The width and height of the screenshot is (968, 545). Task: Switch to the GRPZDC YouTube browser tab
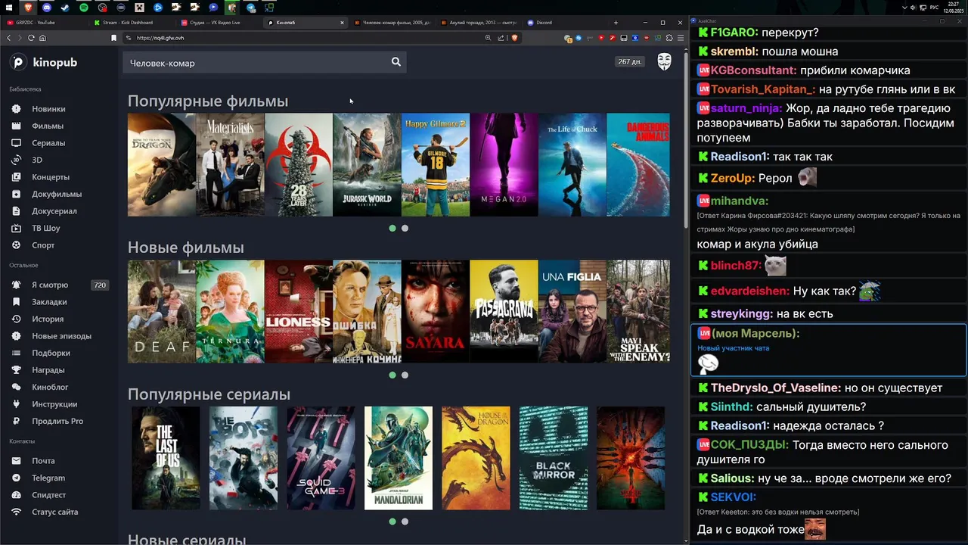(44, 23)
